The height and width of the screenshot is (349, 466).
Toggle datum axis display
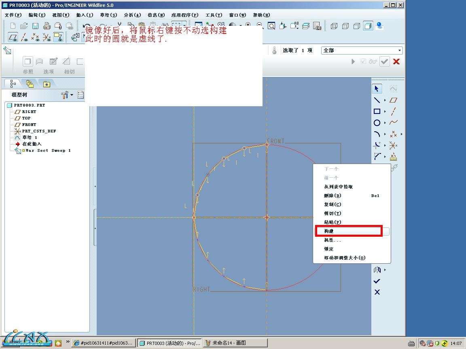25,38
